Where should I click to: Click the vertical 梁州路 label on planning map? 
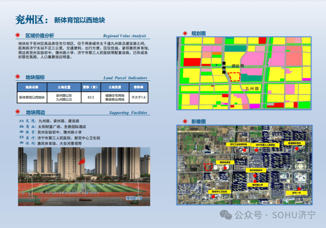[224, 68]
